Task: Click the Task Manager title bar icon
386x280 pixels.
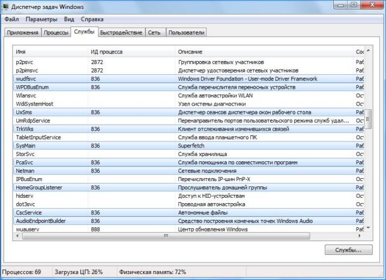Action: pyautogui.click(x=4, y=7)
